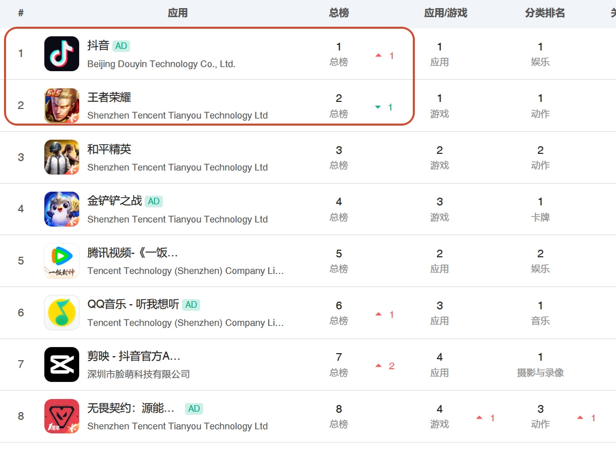Click publisher Beijing Douyin Technology Co., Ltd.
This screenshot has width=616, height=450.
click(x=161, y=64)
